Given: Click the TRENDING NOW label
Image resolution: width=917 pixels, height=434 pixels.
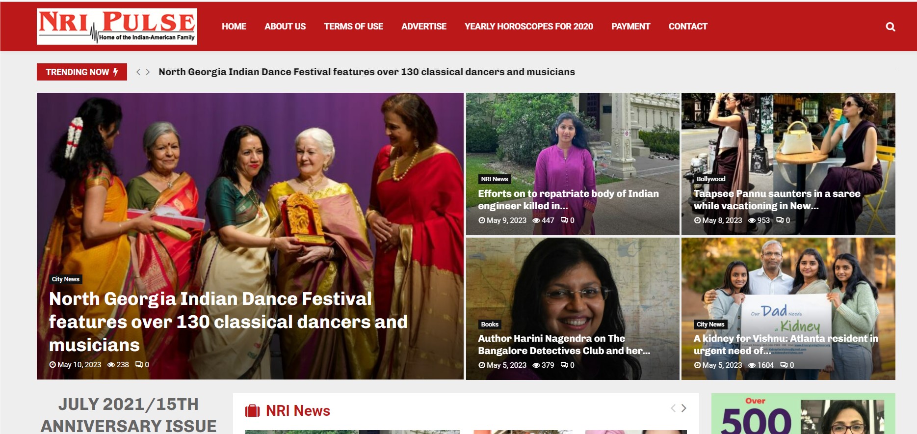Looking at the screenshot, I should (x=82, y=72).
